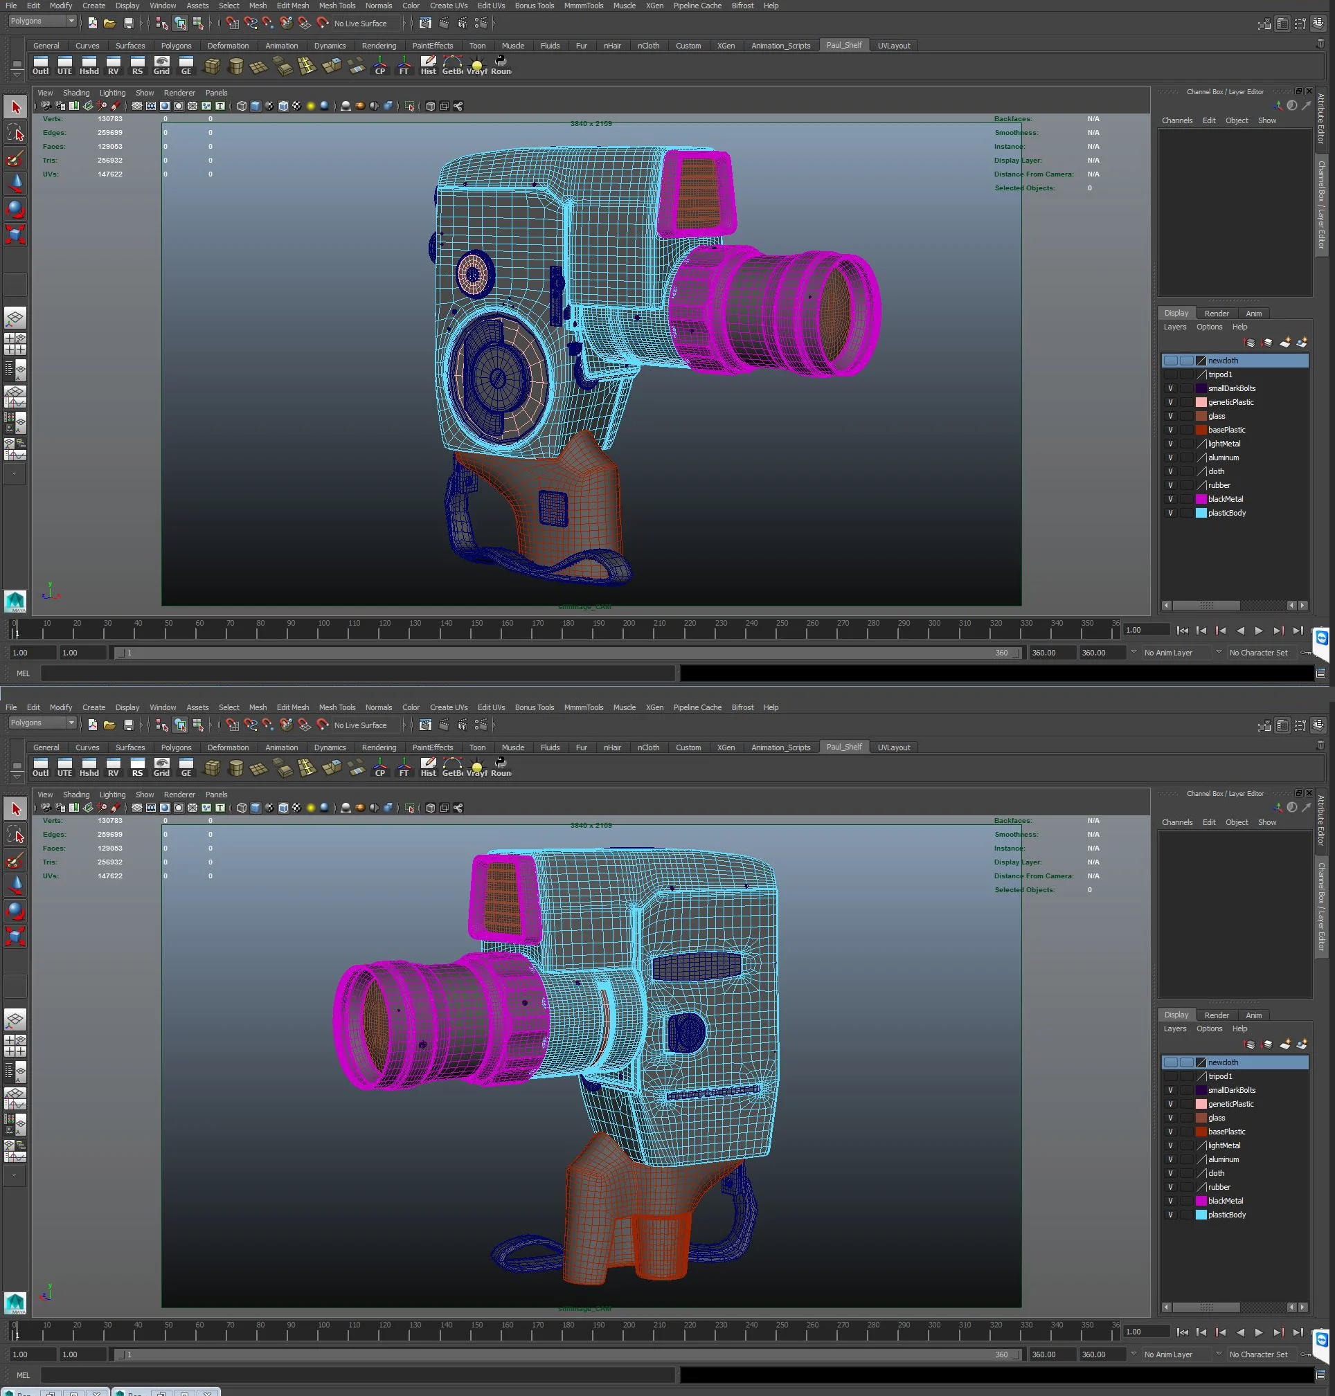Select the Scale tool in lower window
Viewport: 1335px width, 1396px height.
pyautogui.click(x=15, y=936)
